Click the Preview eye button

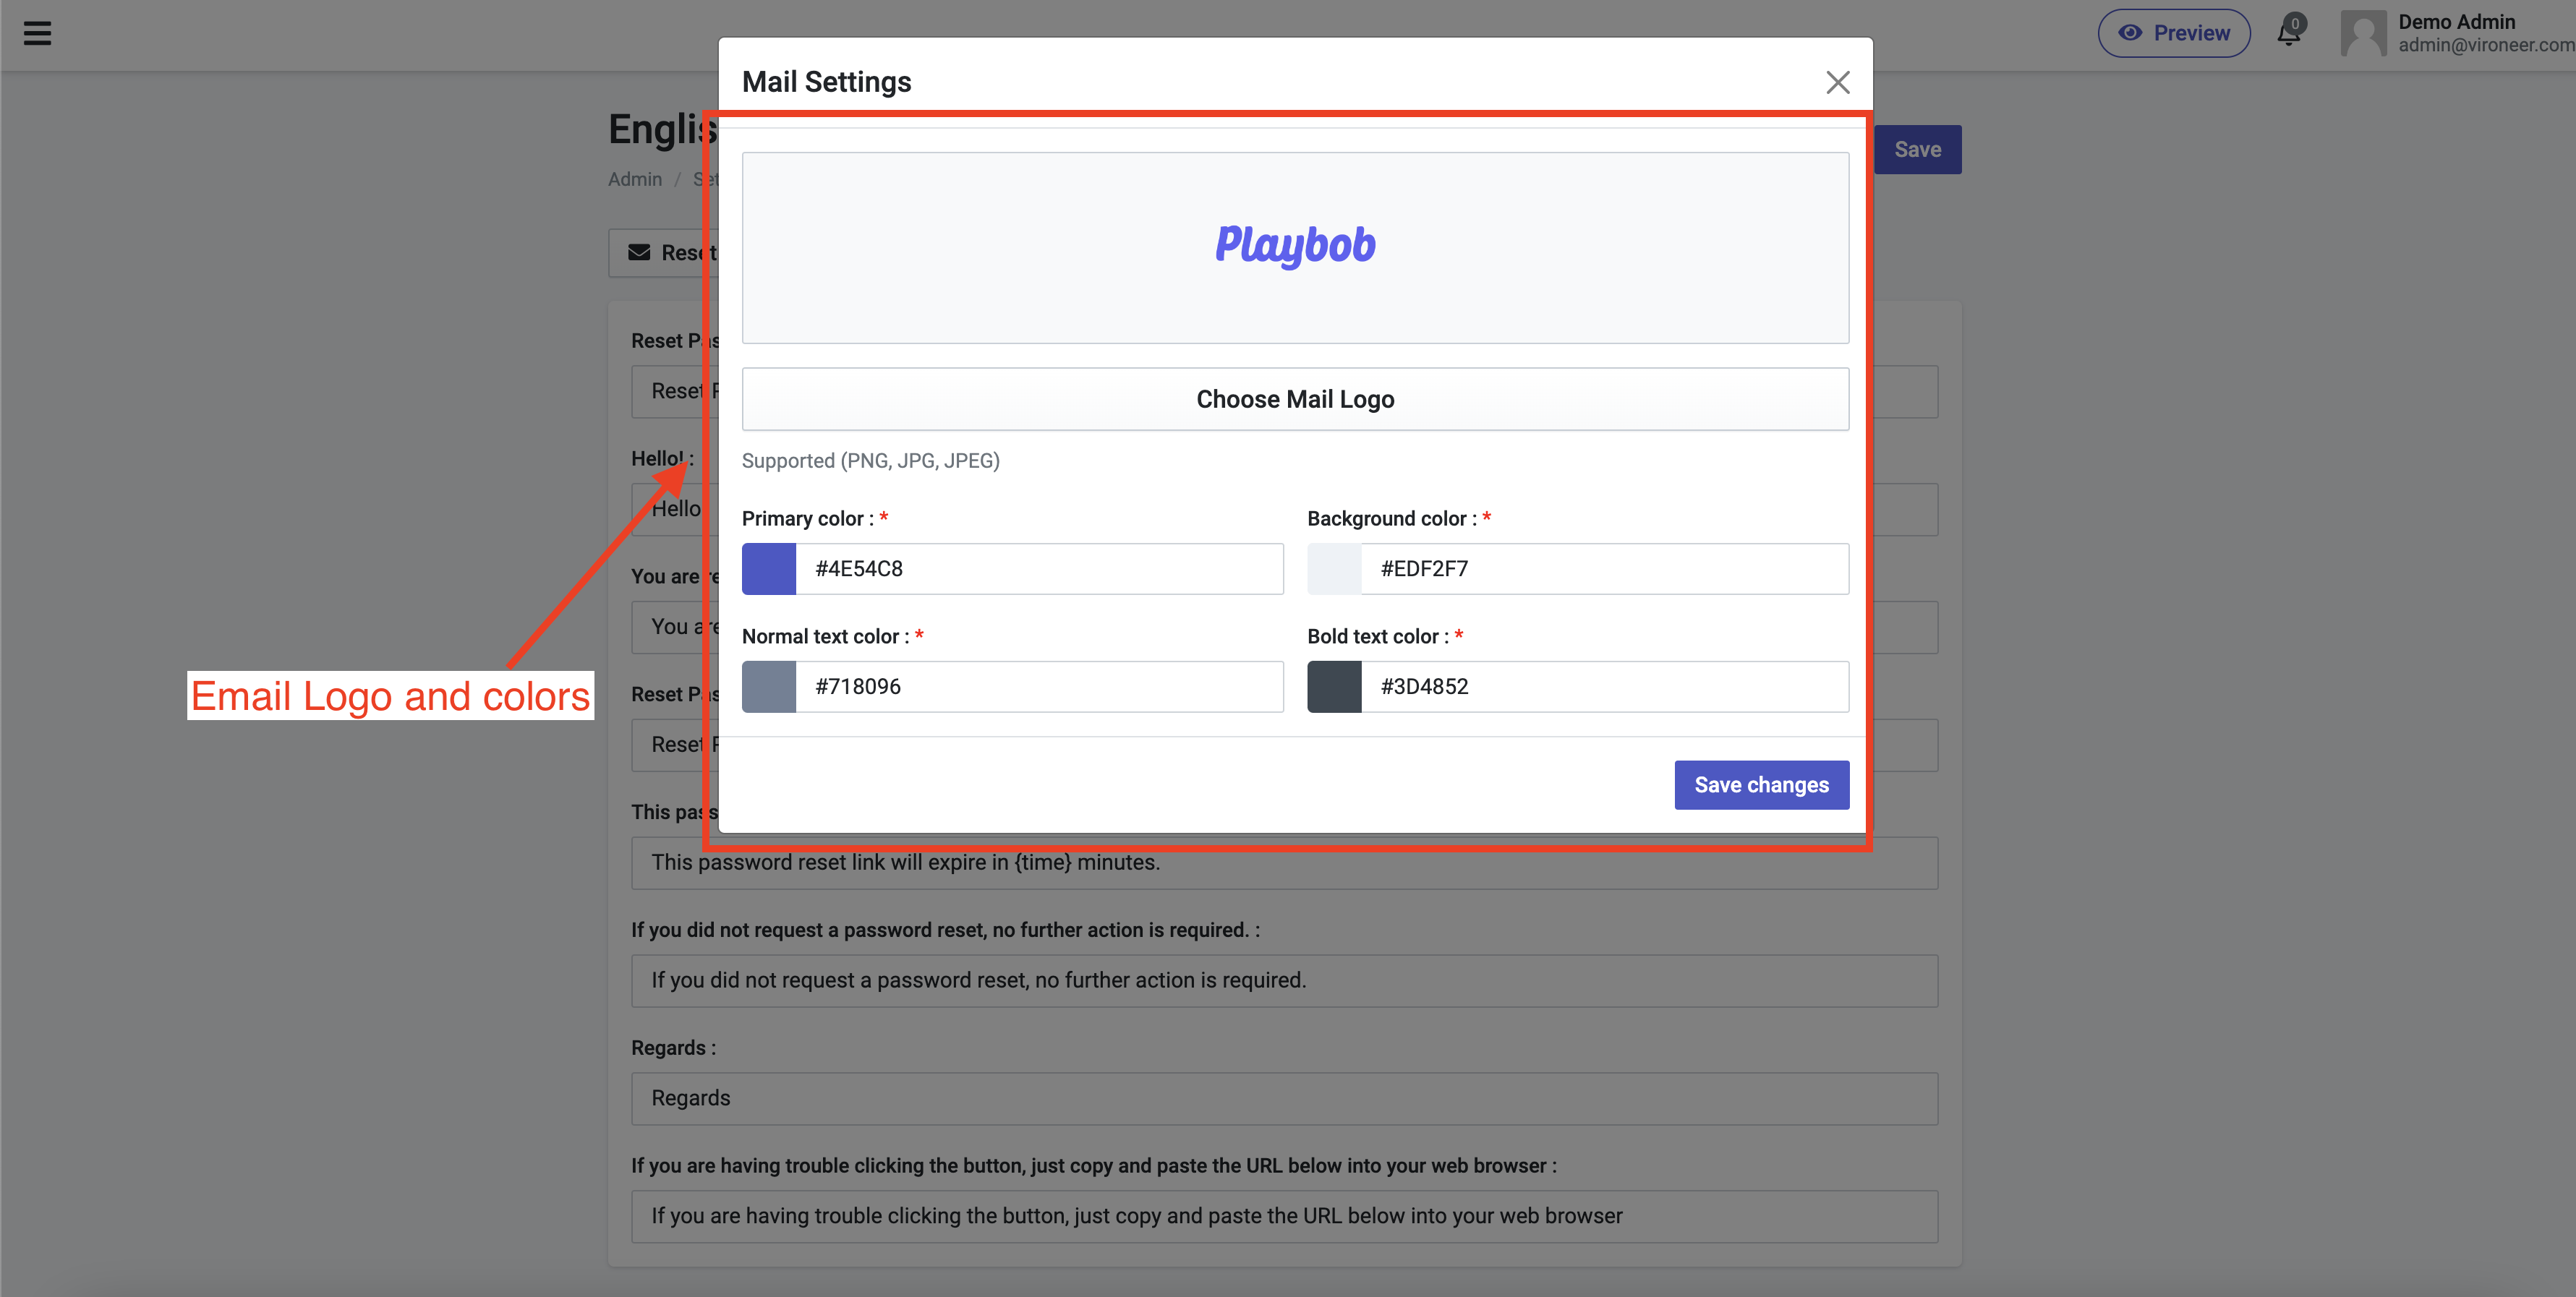[2173, 33]
